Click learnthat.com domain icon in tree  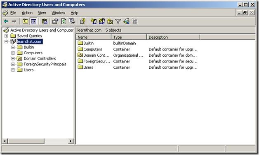point(13,42)
